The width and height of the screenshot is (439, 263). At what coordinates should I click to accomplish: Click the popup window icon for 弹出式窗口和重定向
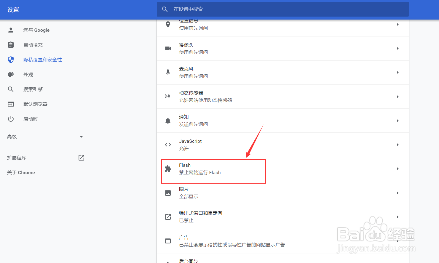(168, 217)
